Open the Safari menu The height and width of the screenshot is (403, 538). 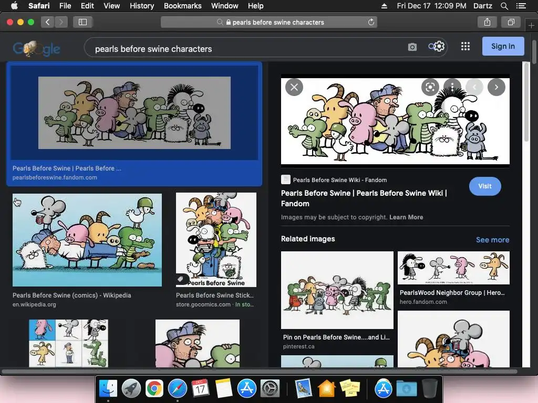39,6
